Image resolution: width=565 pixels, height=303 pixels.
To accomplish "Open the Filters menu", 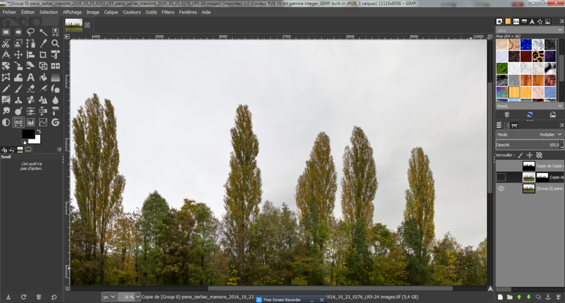I will (168, 12).
